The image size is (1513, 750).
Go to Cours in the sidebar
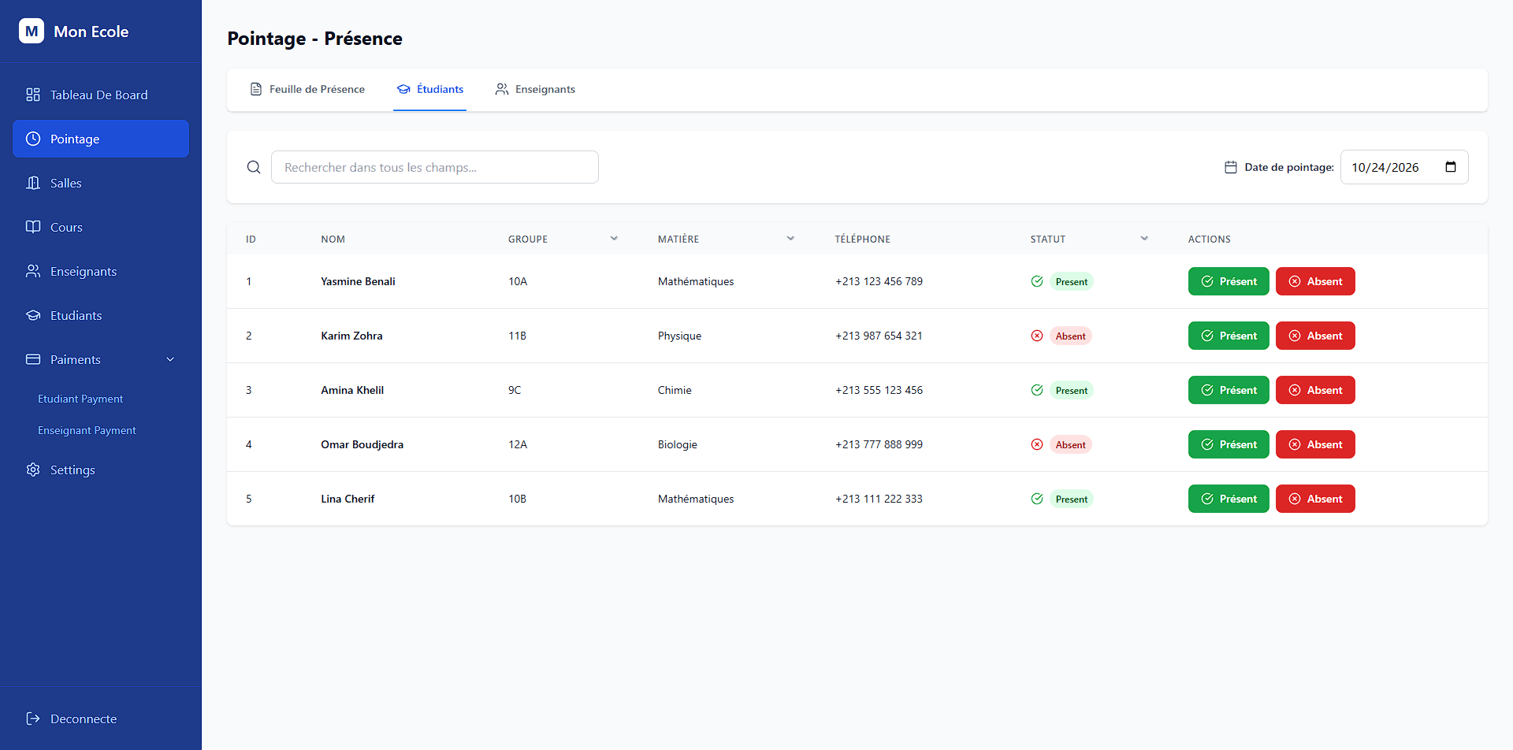(101, 227)
